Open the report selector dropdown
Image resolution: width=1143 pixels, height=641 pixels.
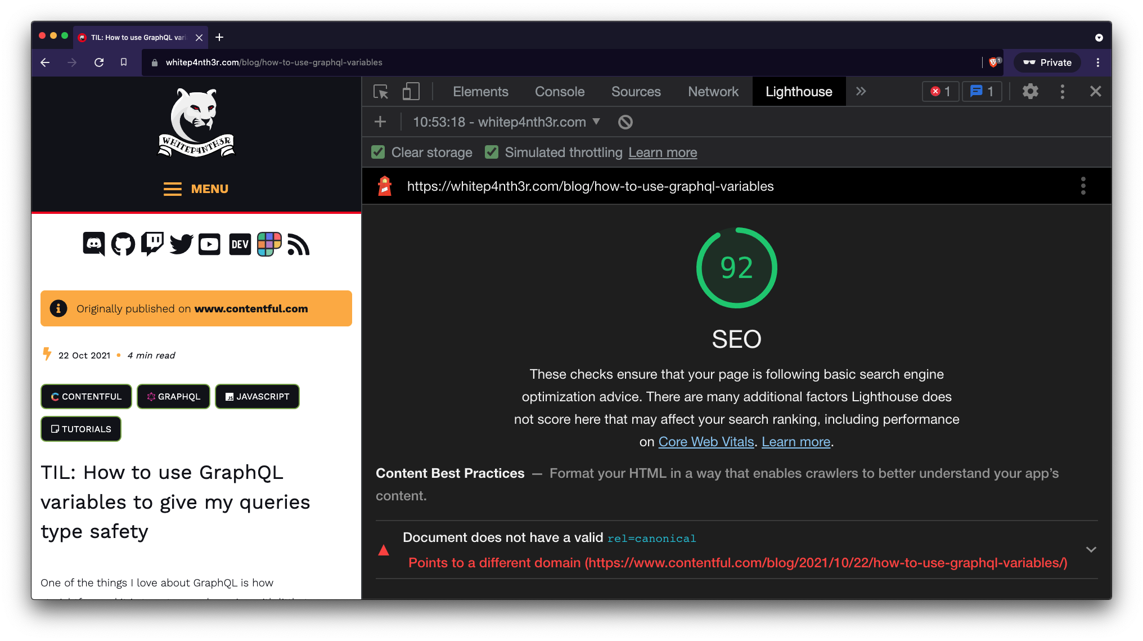click(507, 122)
